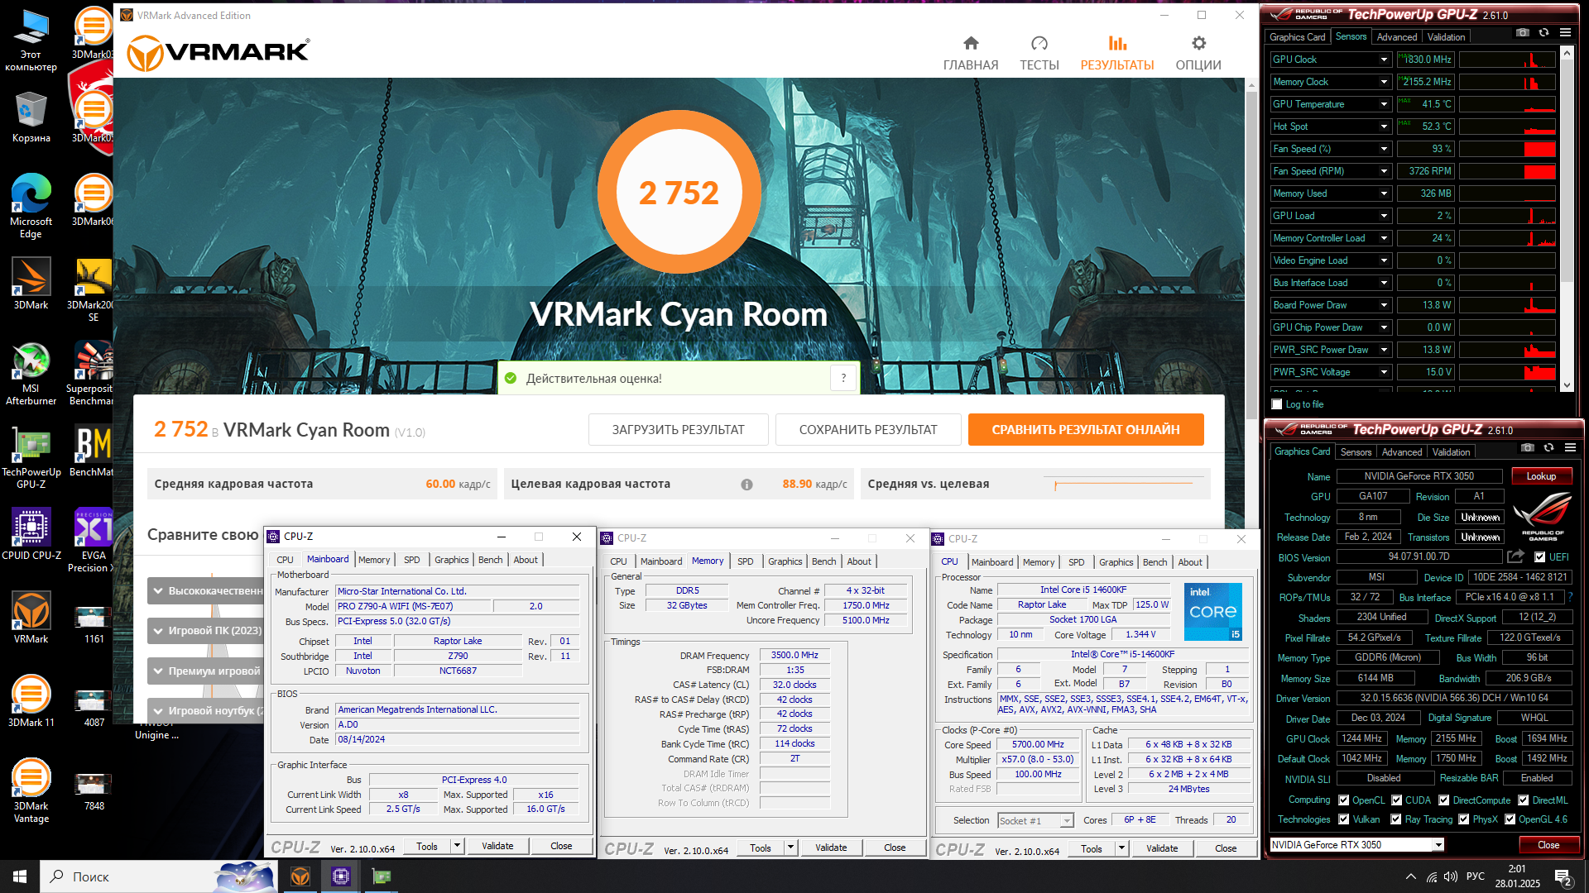This screenshot has width=1589, height=893.
Task: Open the ТЕСТЫ gauge icon in VRMark
Action: pyautogui.click(x=1039, y=43)
